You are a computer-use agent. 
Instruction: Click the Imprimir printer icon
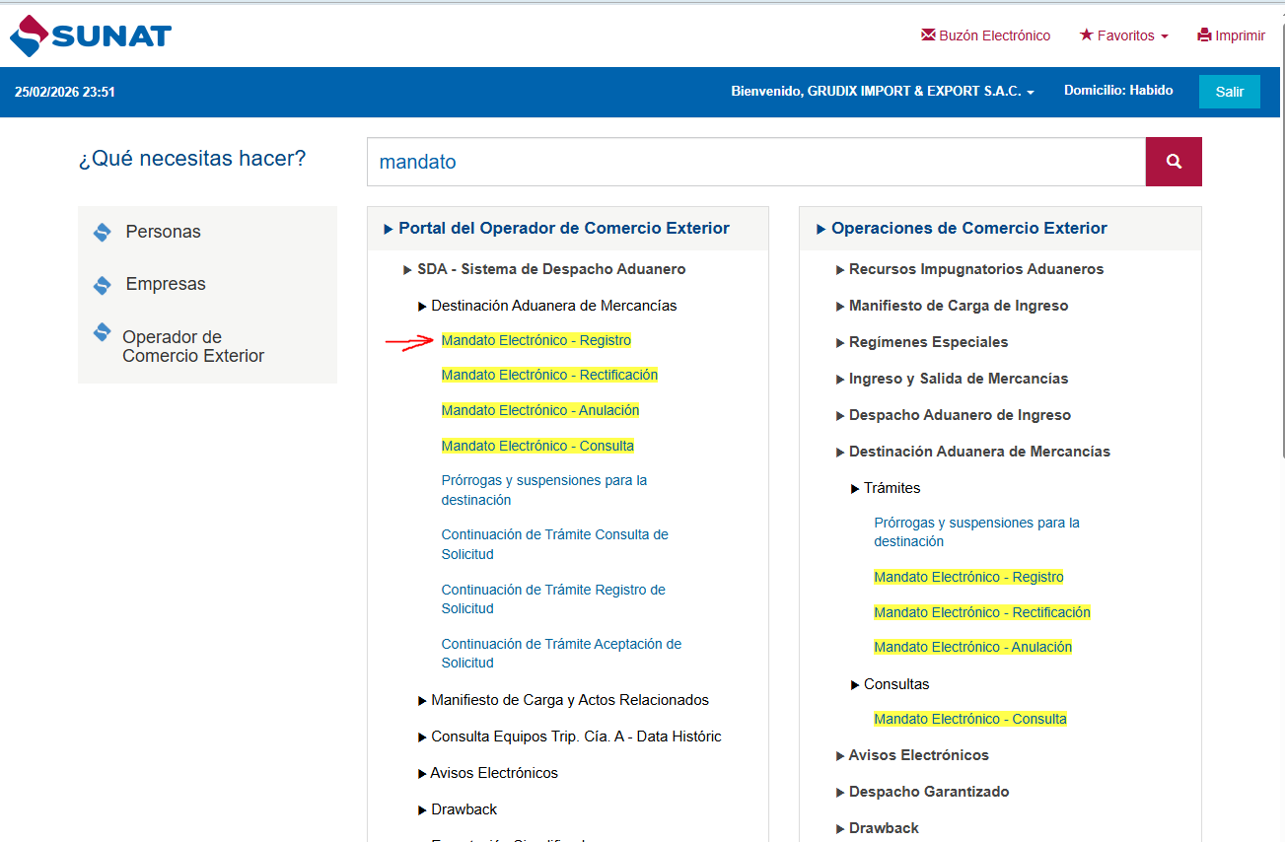(x=1204, y=35)
